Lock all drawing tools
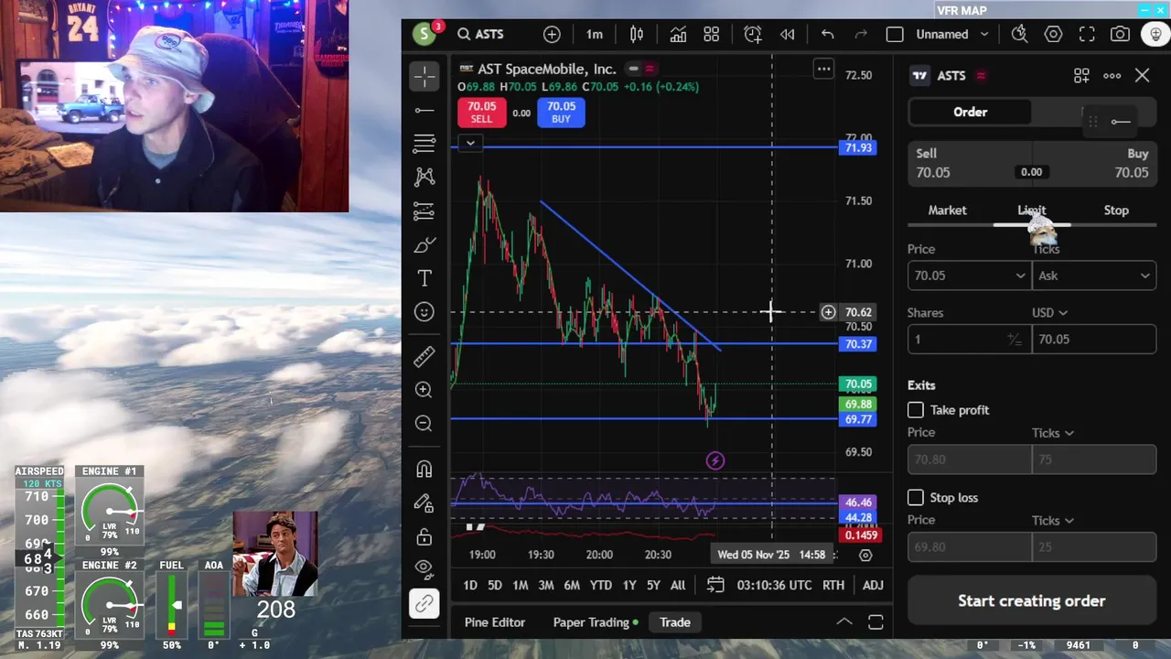The height and width of the screenshot is (659, 1171). tap(424, 536)
